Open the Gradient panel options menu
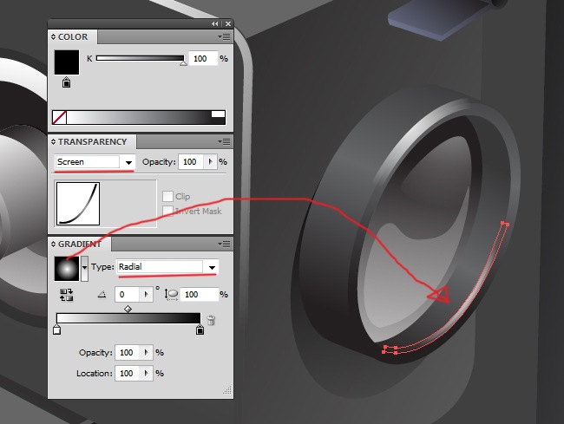Screen dimensions: 564x424 point(224,244)
